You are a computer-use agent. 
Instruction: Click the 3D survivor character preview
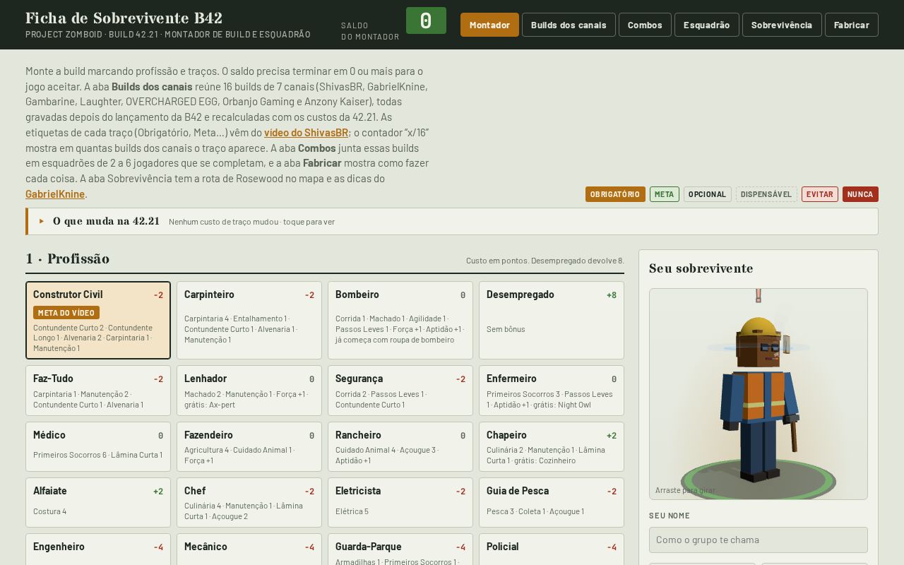coord(759,394)
